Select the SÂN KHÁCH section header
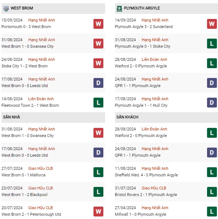The image size is (218, 219). [x=167, y=117]
